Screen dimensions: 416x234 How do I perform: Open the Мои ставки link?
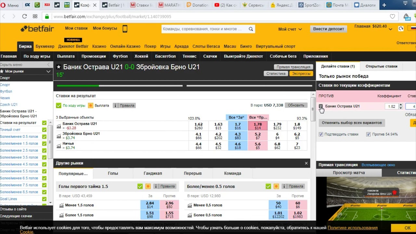click(x=76, y=28)
